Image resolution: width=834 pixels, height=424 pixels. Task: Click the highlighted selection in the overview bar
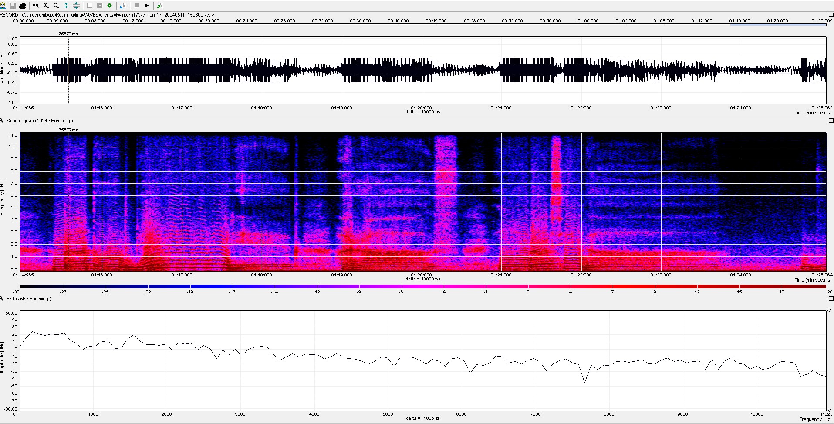[x=778, y=25]
